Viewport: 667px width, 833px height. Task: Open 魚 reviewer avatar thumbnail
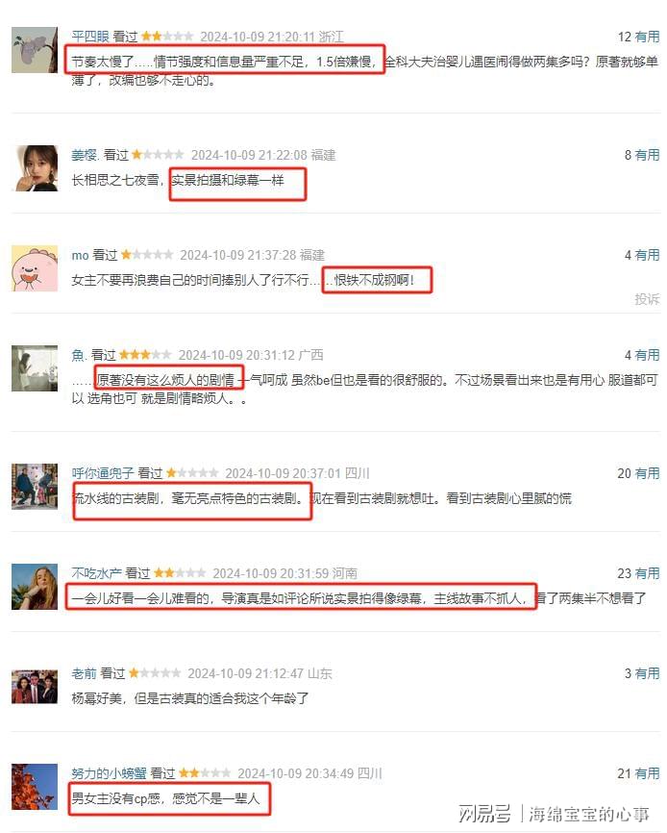(x=35, y=368)
